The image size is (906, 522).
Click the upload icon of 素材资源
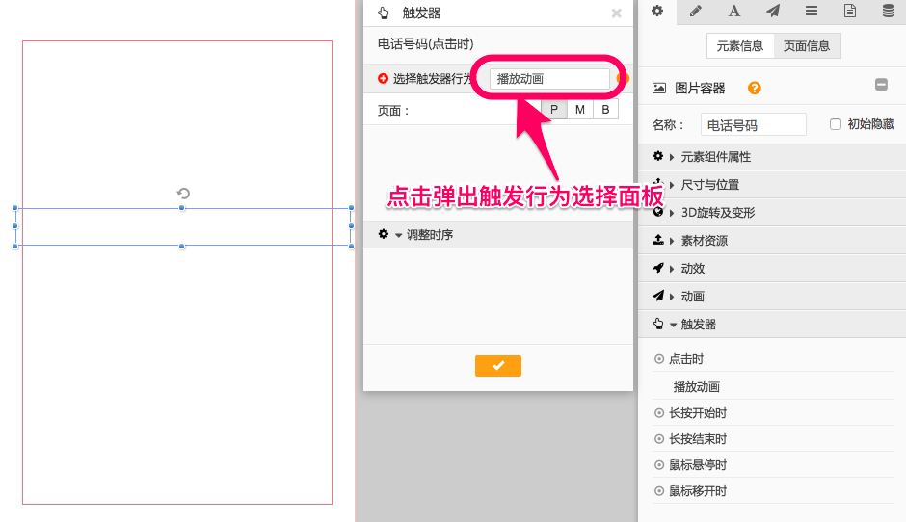pyautogui.click(x=657, y=240)
